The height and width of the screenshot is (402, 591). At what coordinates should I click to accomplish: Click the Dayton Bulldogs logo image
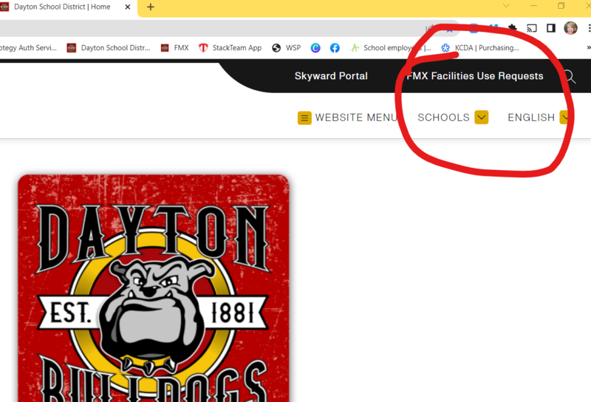point(154,288)
